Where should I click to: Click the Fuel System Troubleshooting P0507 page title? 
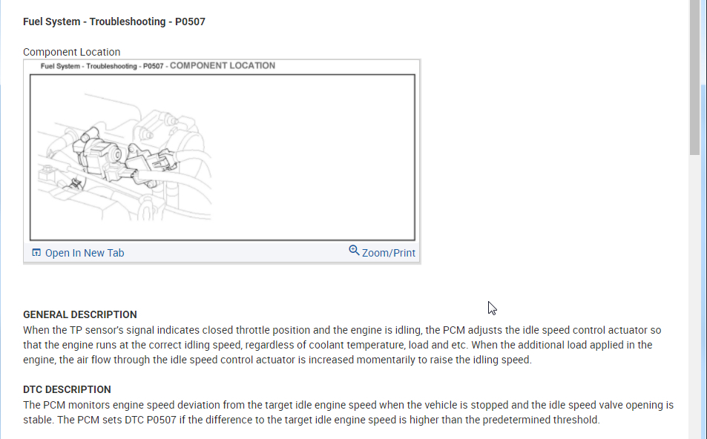pyautogui.click(x=114, y=22)
